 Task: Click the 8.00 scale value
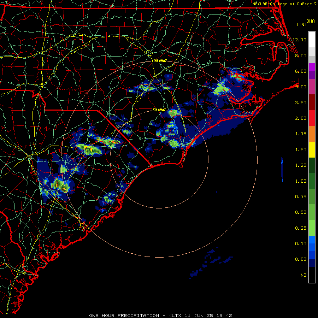pyautogui.click(x=301, y=55)
